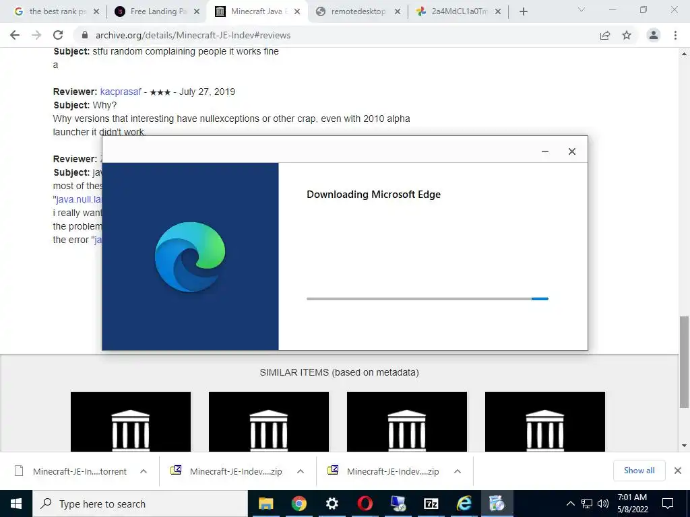The height and width of the screenshot is (517, 690).
Task: Expand options for the second zip download
Action: pos(458,471)
